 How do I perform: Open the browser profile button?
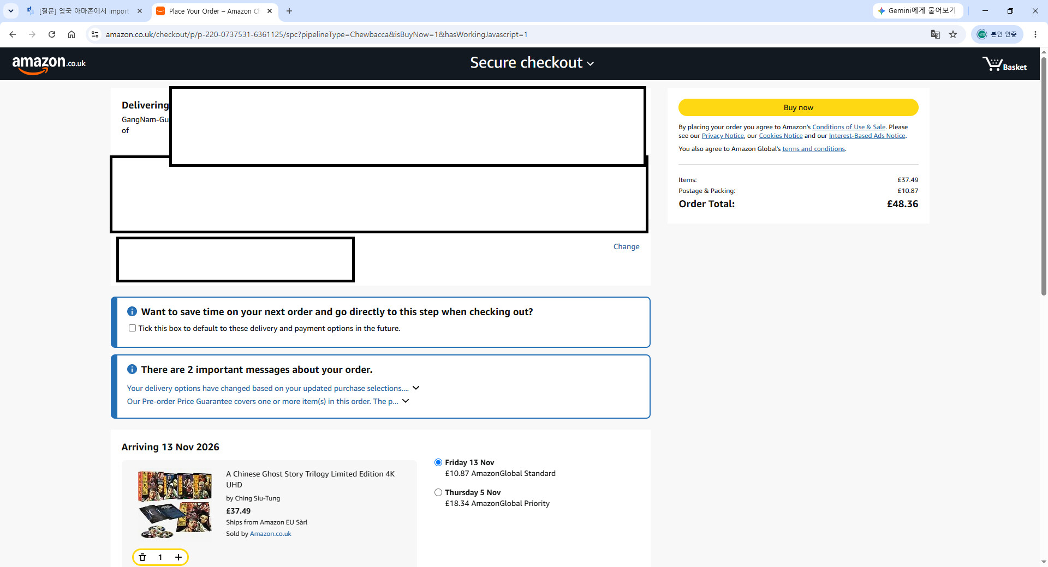pos(997,34)
